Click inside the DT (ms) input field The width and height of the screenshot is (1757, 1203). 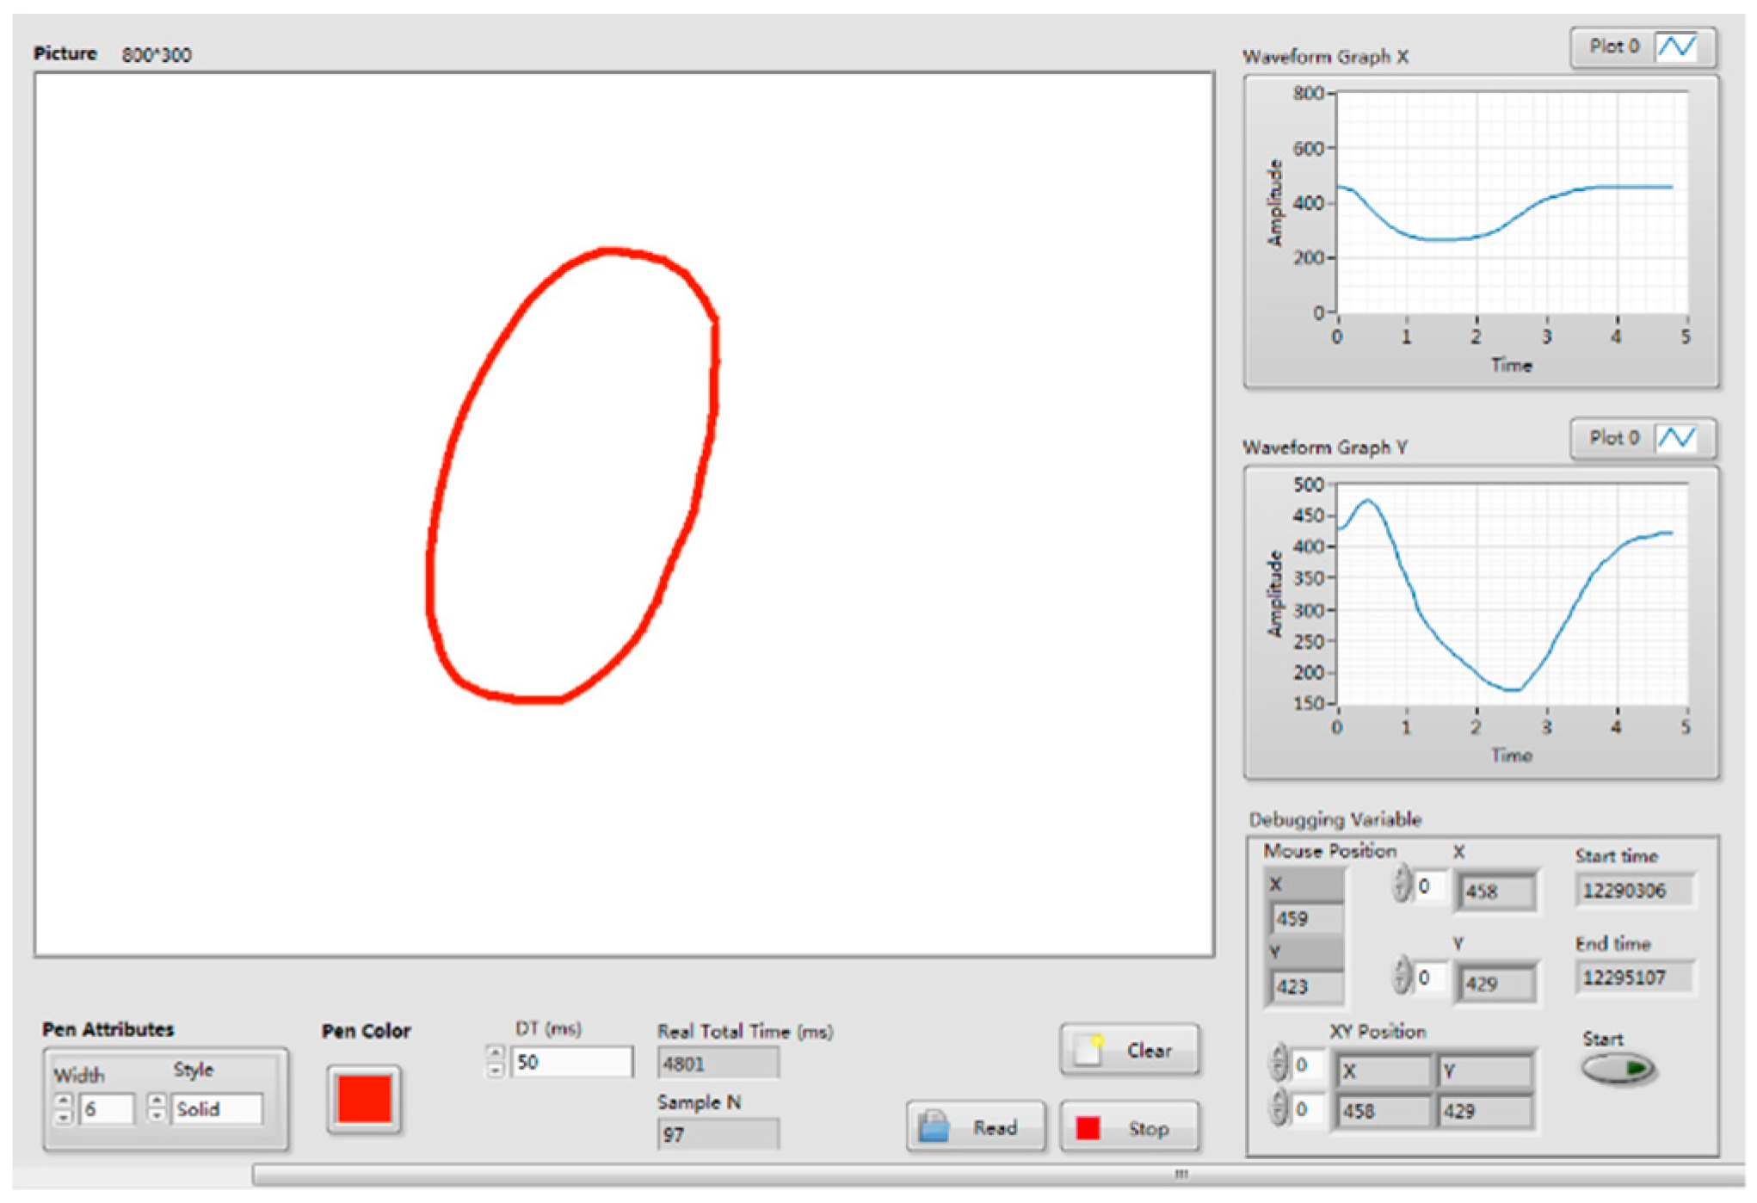[571, 1061]
